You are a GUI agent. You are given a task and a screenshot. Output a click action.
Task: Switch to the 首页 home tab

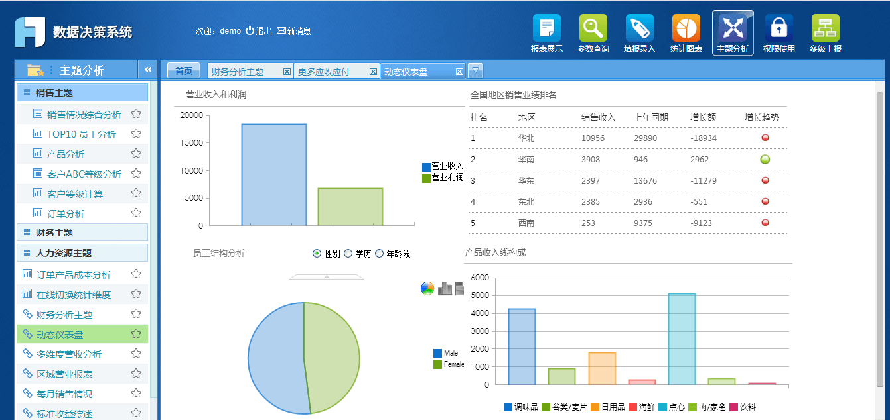(x=184, y=71)
